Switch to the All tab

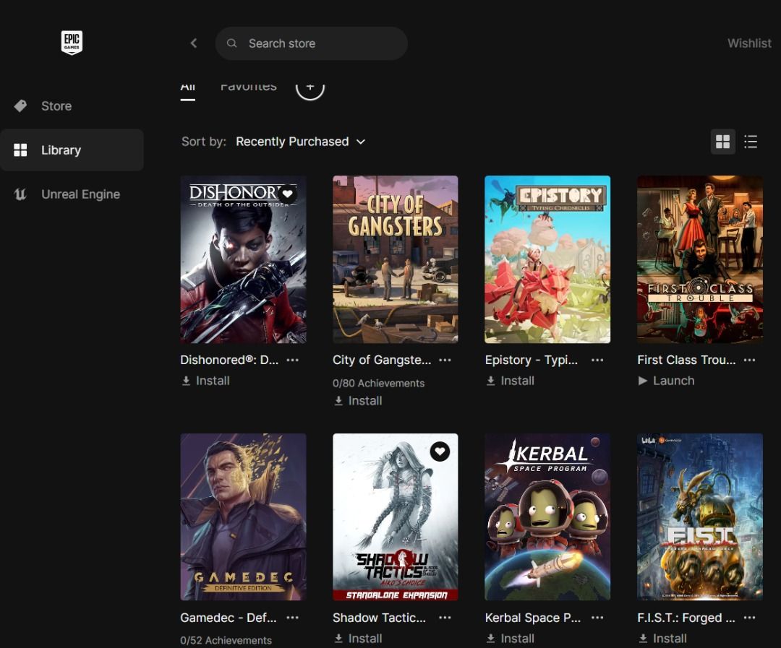[x=188, y=88]
